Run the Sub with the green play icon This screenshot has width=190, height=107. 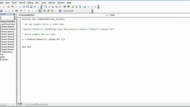(29, 11)
